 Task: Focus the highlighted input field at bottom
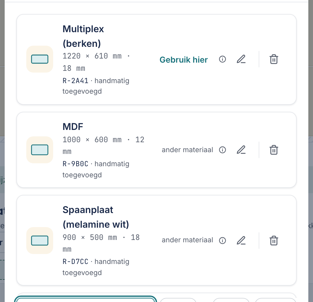pyautogui.click(x=86, y=299)
